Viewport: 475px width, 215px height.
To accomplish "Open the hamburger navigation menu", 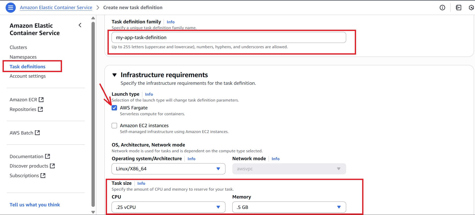I will point(10,8).
